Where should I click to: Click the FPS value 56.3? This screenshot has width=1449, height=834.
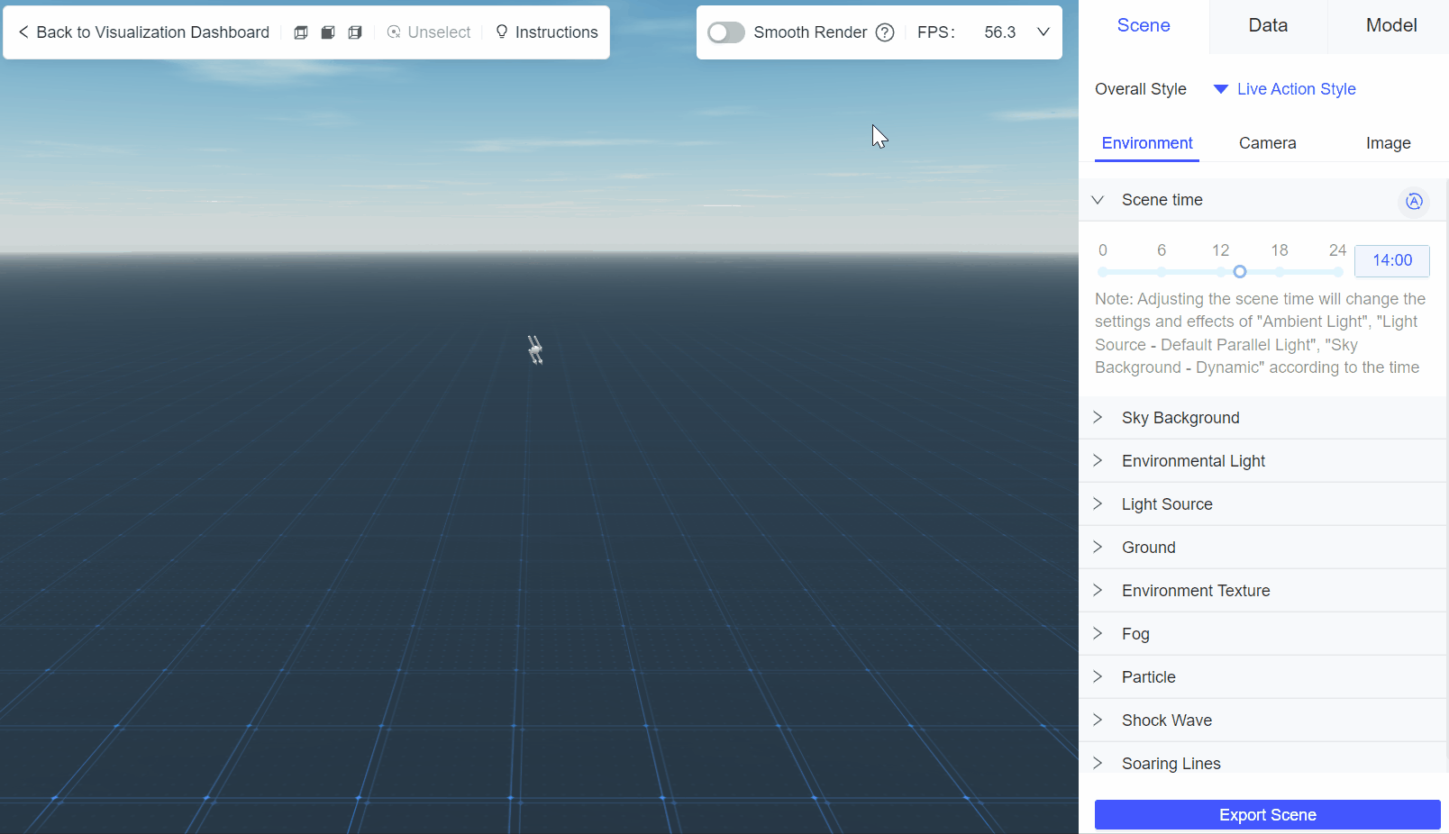coord(999,32)
